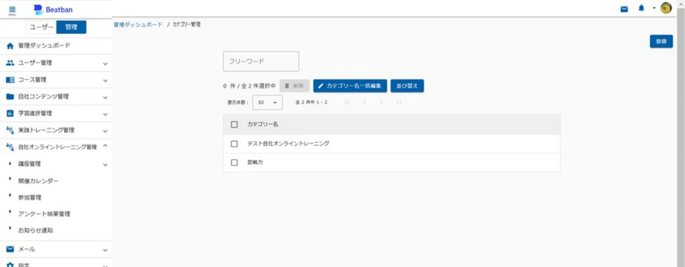Expand 講座管理 submenu chevron
The height and width of the screenshot is (267, 685).
click(x=105, y=165)
